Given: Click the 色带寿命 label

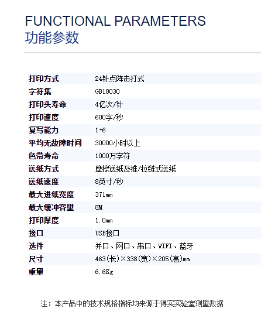Looking at the screenshot, I should tap(44, 156).
